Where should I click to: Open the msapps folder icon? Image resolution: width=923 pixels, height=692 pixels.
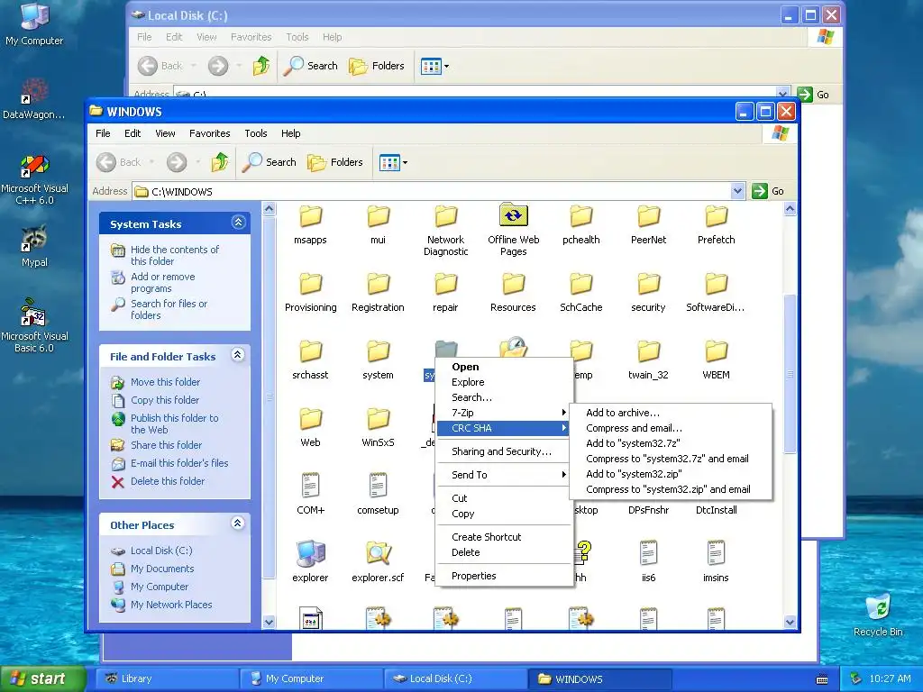point(310,216)
